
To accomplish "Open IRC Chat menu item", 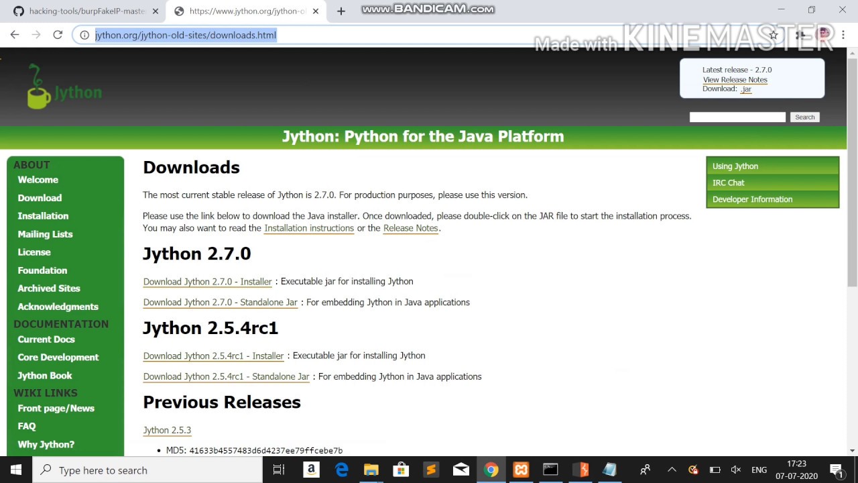I will pyautogui.click(x=772, y=182).
